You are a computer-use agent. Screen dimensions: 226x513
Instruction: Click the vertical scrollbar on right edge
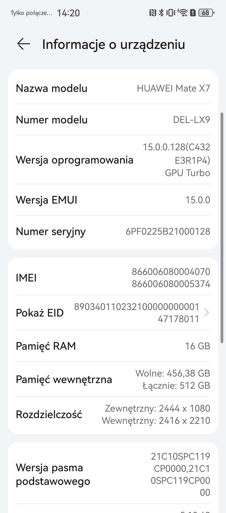(222, 227)
